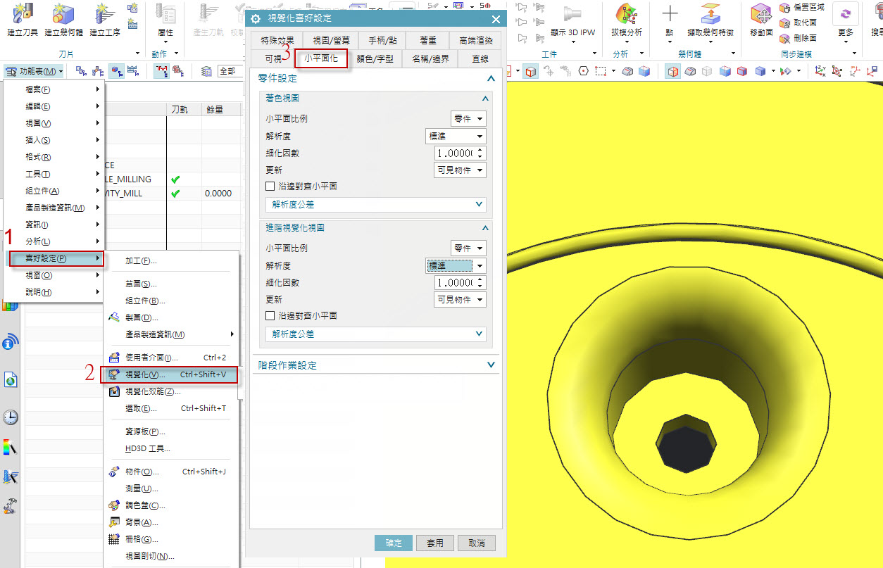Open the 功能表(M) menu dropdown

(x=34, y=71)
